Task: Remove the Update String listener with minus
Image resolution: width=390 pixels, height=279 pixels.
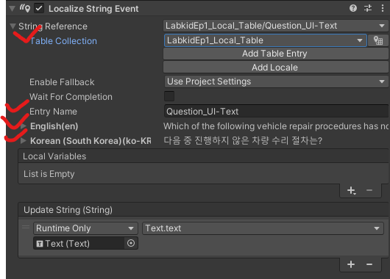Action: click(369, 264)
